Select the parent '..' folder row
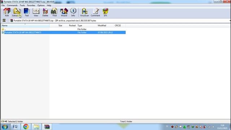231x130 pixels. pyautogui.click(x=64, y=29)
